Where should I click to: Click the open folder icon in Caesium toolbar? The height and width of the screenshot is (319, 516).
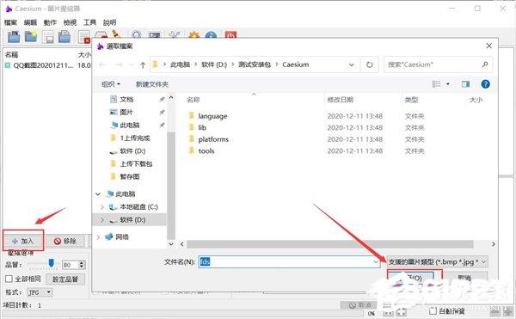point(31,36)
